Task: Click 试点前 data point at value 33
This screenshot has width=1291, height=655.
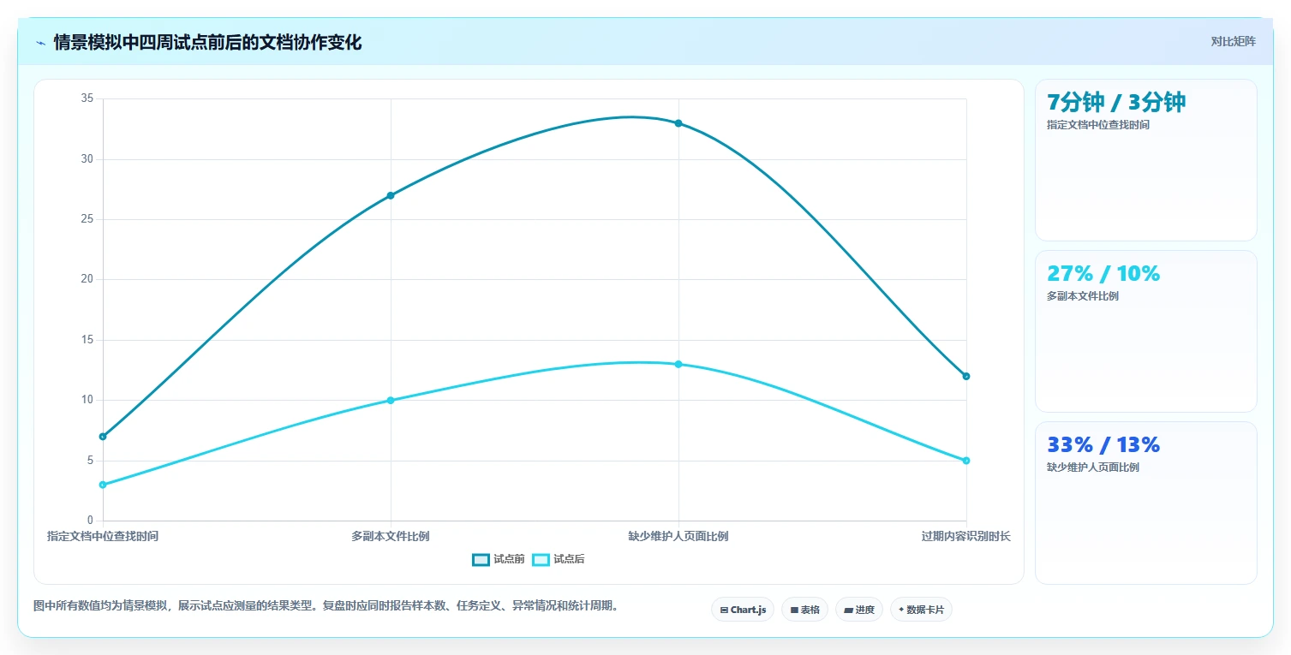Action: (x=678, y=123)
